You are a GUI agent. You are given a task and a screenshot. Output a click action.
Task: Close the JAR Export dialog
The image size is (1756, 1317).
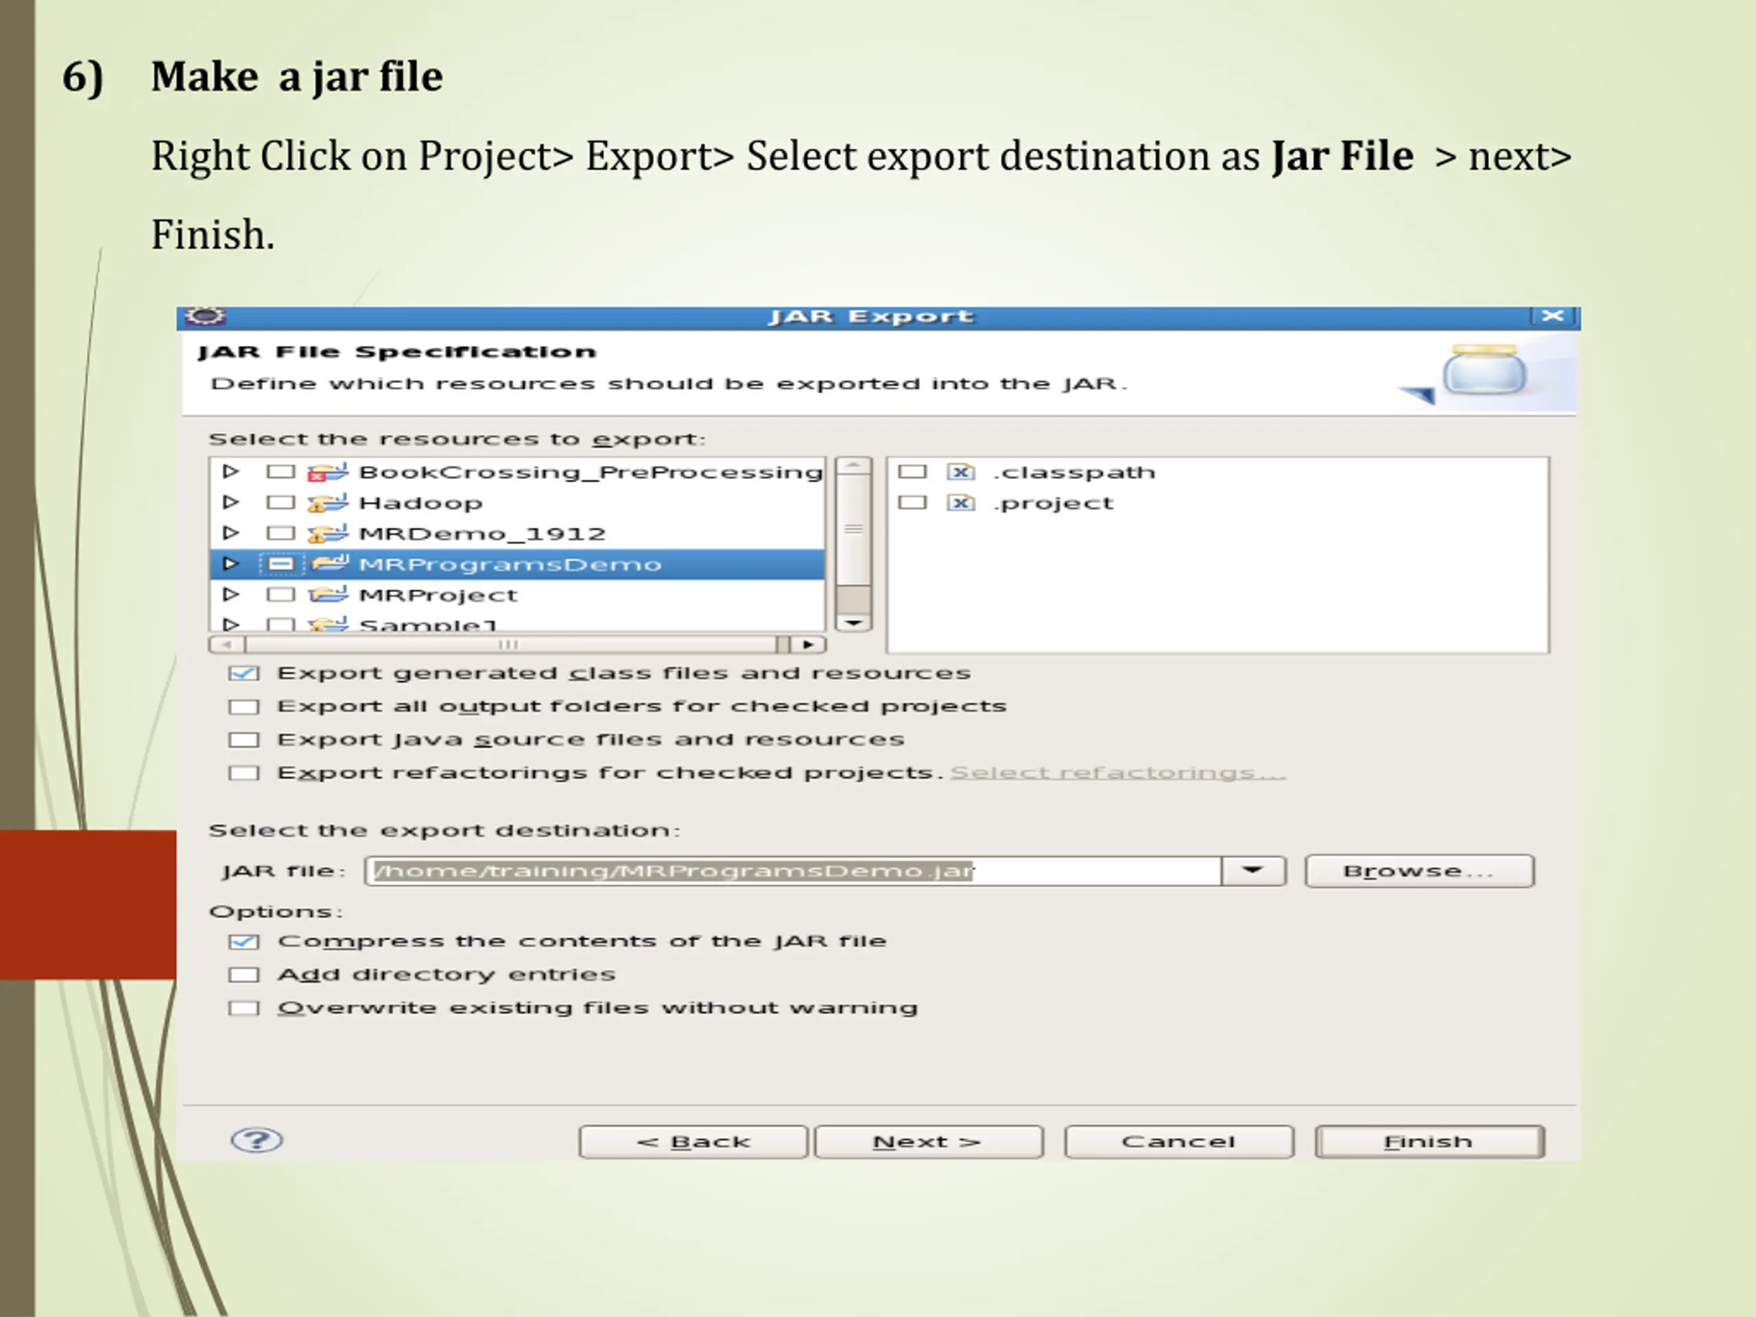click(1553, 316)
